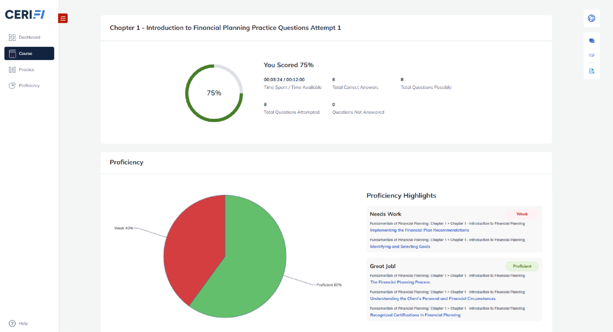
Task: Click the Proficient badge label
Action: click(522, 266)
